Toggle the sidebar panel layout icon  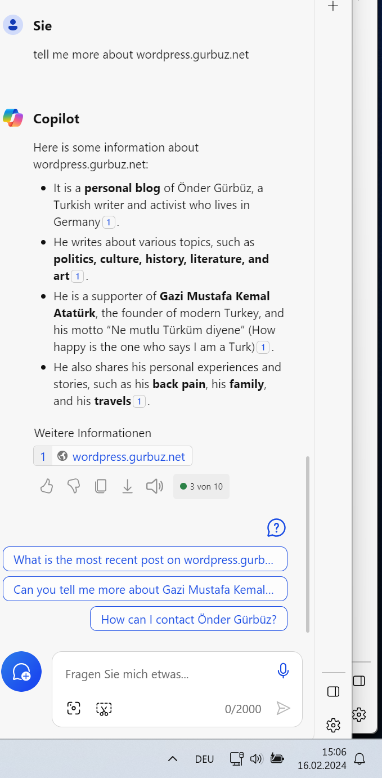click(x=333, y=691)
